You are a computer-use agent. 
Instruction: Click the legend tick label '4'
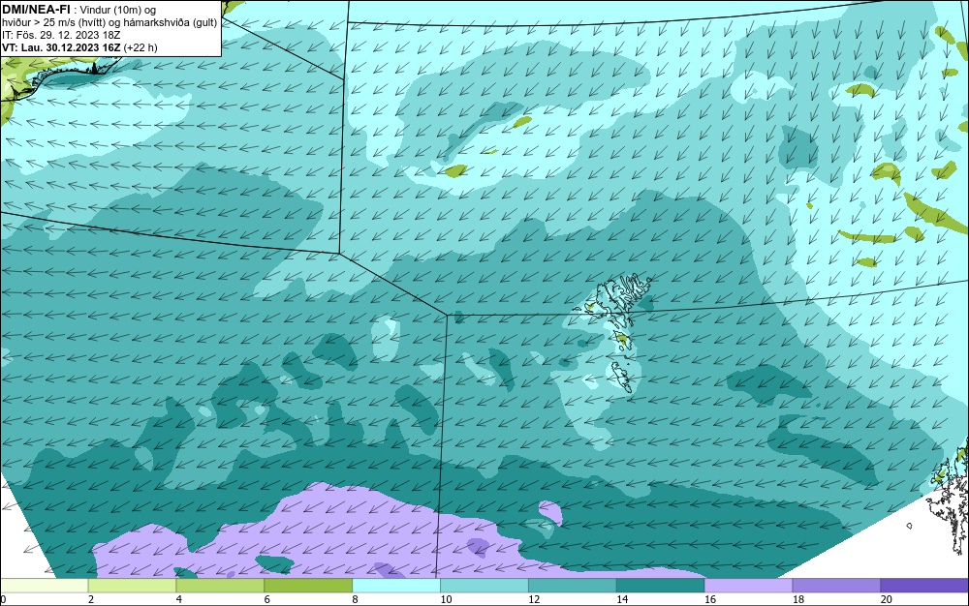pyautogui.click(x=178, y=599)
